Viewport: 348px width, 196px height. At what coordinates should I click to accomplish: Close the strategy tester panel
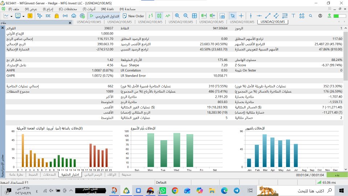(x=3, y=28)
